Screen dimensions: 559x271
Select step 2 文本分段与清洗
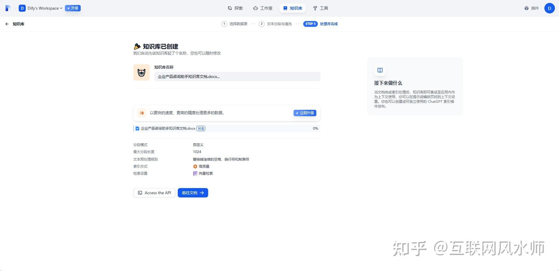pos(275,24)
